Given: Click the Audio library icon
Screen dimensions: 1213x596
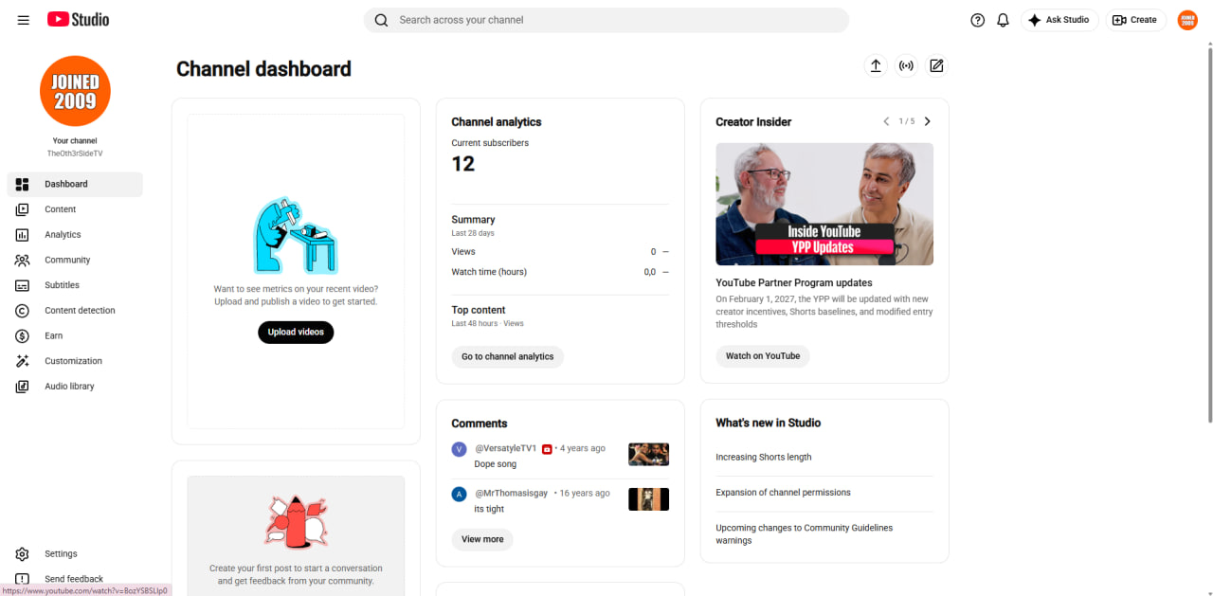Looking at the screenshot, I should pos(23,387).
